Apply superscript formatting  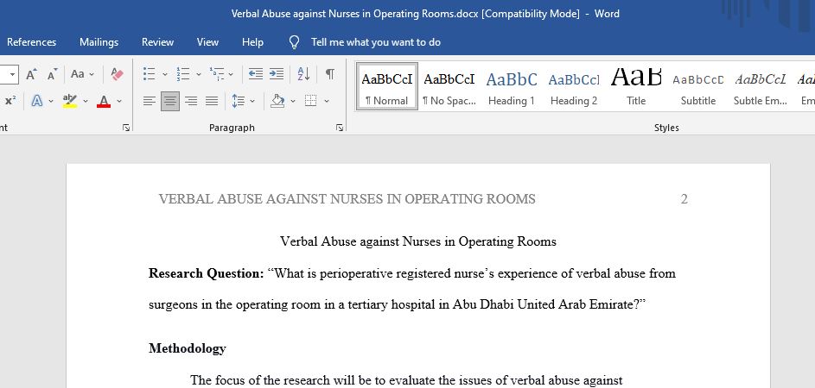click(x=10, y=101)
